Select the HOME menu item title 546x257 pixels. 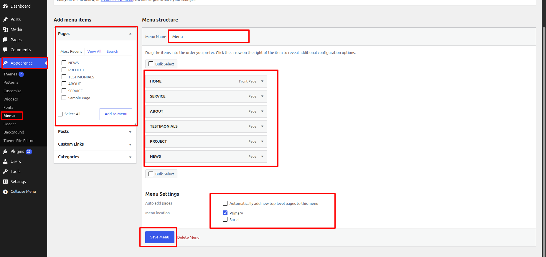156,81
